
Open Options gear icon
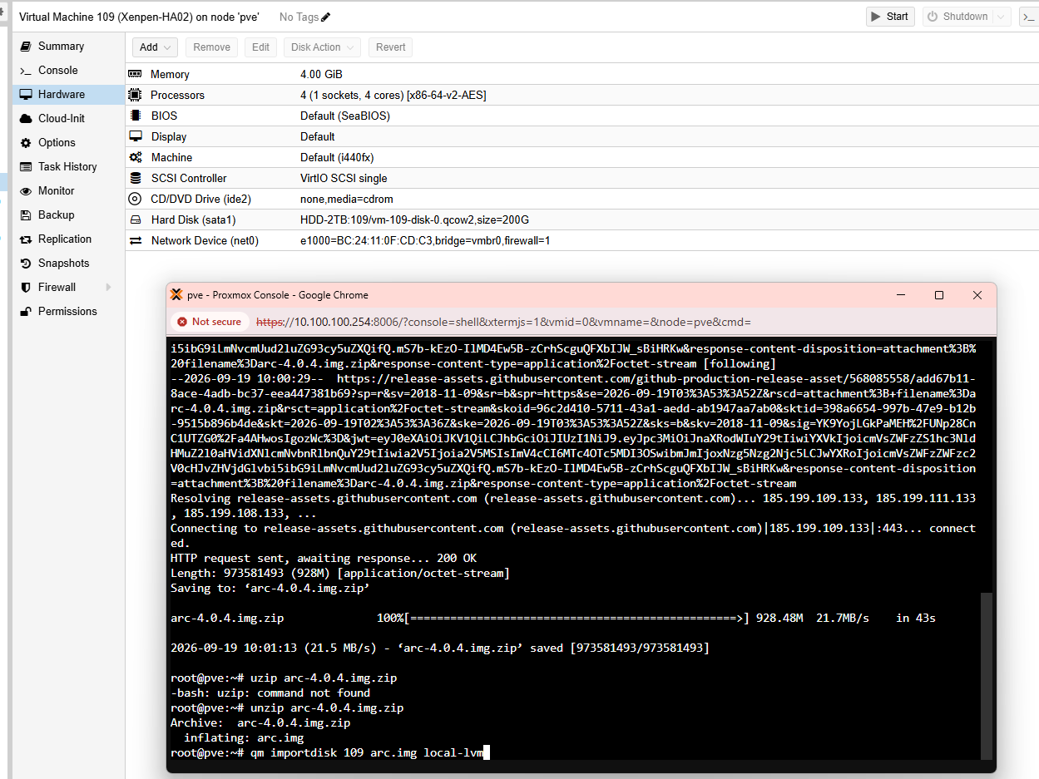[26, 143]
